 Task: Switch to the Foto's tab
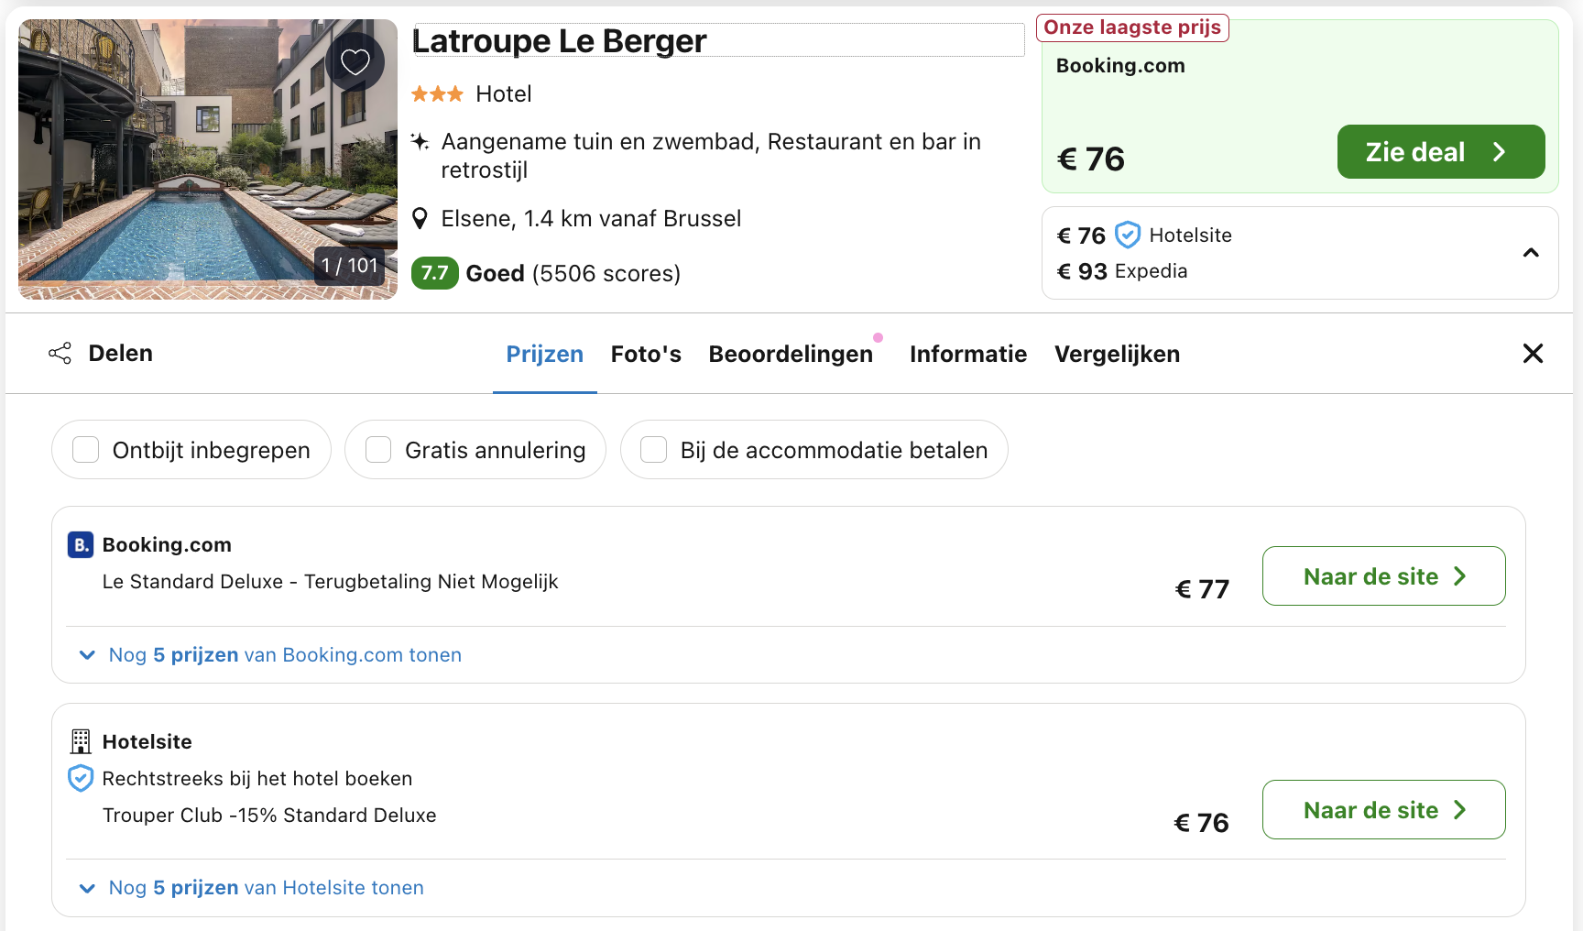click(646, 354)
